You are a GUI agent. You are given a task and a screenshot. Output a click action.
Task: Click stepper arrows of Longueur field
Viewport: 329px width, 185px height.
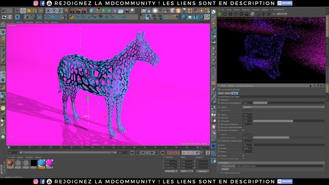coord(252,115)
